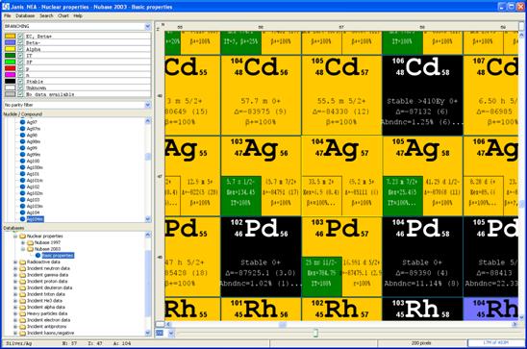The width and height of the screenshot is (527, 349).
Task: Toggle the Alpha decay checkbox
Action: [20, 49]
